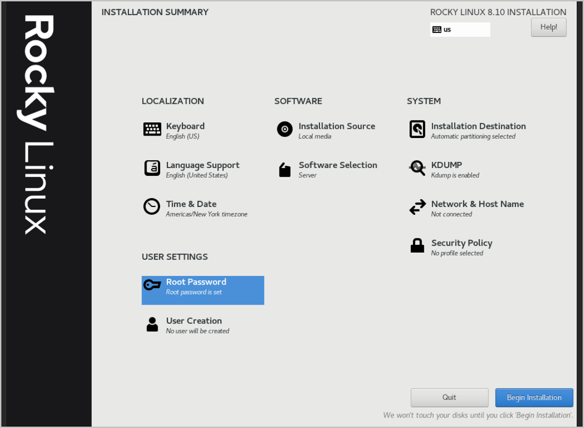Image resolution: width=584 pixels, height=428 pixels.
Task: Open the Help! button
Action: tap(548, 27)
